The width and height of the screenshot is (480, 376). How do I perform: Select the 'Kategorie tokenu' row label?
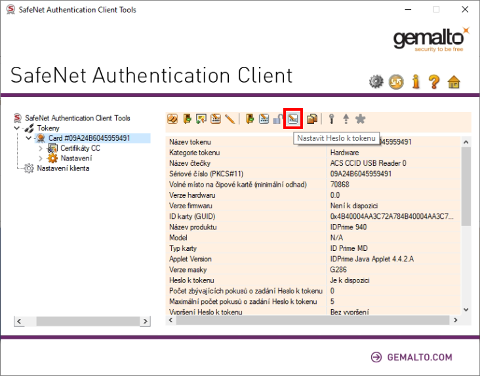194,153
